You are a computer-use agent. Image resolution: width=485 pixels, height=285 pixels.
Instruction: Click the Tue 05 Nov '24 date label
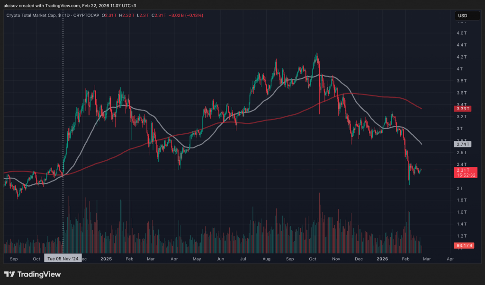pyautogui.click(x=63, y=259)
